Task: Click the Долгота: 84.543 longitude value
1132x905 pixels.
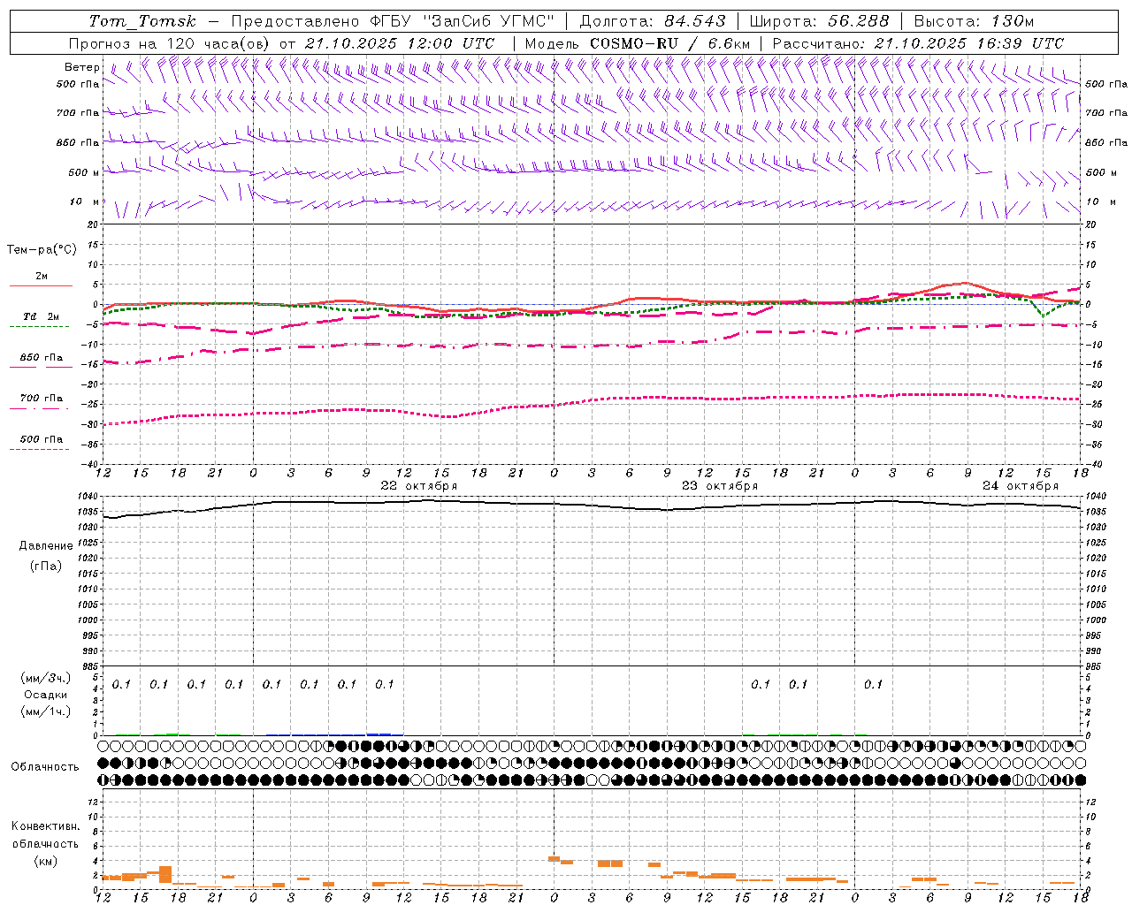Action: tap(653, 21)
